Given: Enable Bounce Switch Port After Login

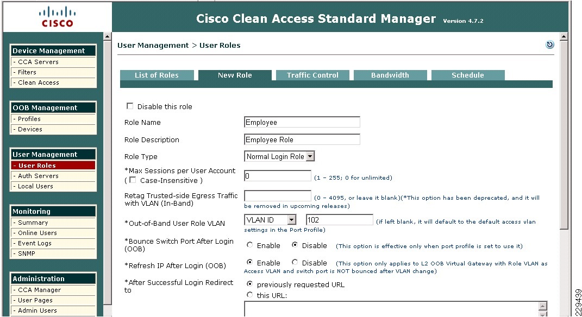Looking at the screenshot, I should click(x=250, y=245).
